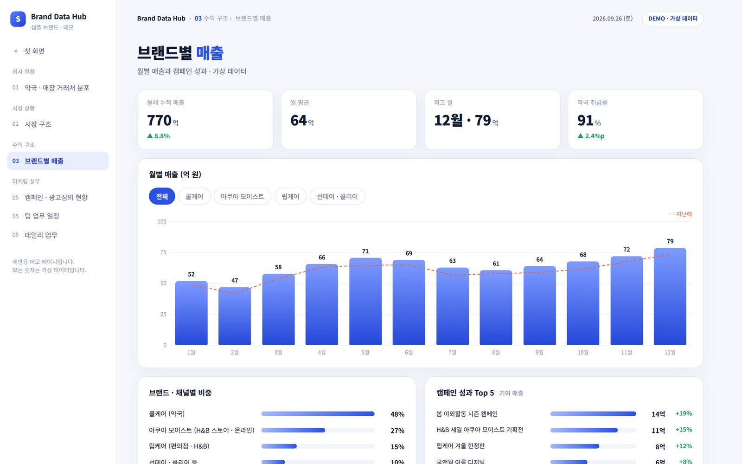The width and height of the screenshot is (742, 464).
Task: Select 브랜드별 매출 sidebar item
Action: click(x=58, y=161)
